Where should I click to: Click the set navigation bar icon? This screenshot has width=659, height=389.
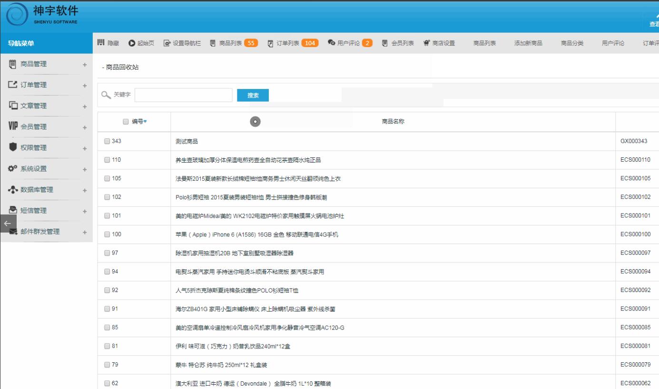[x=167, y=43]
